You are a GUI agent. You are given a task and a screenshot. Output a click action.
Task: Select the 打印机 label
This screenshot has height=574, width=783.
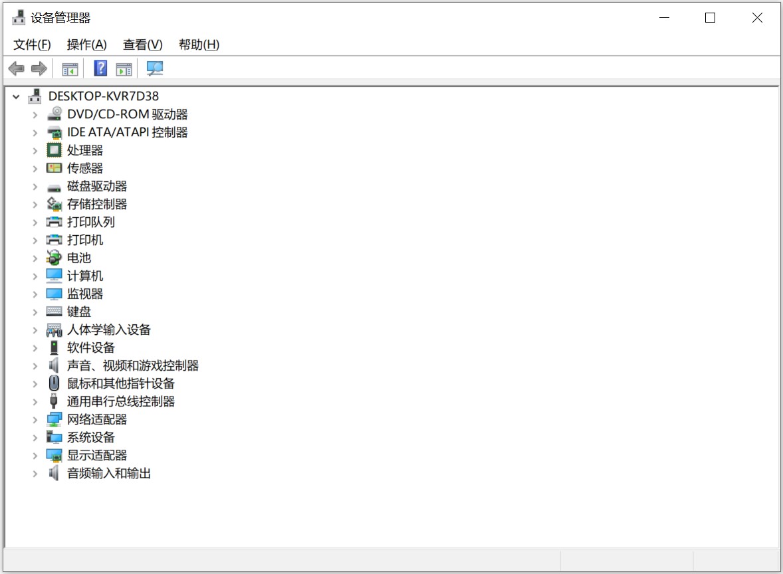coord(85,240)
